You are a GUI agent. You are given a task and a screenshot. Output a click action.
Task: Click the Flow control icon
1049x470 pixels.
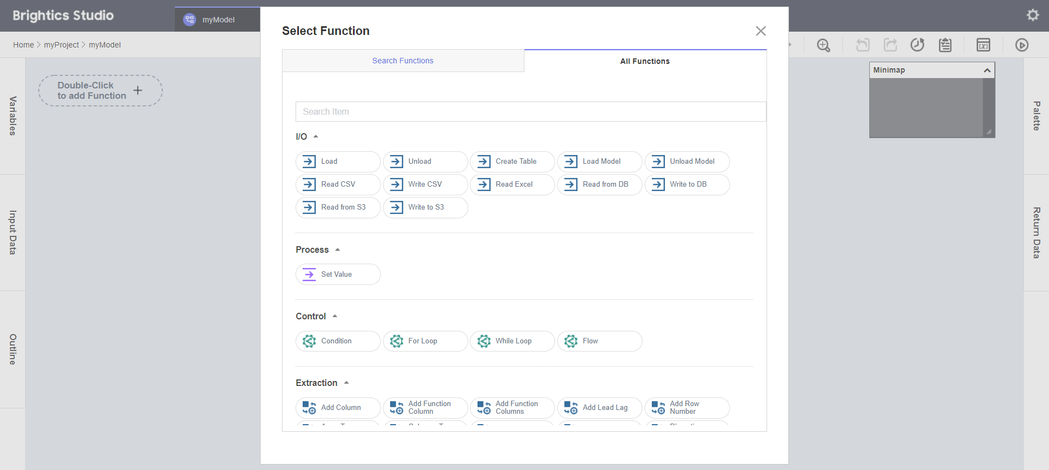click(571, 341)
